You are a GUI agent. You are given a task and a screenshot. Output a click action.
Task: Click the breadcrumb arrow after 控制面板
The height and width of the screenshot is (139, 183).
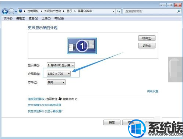point(41,11)
